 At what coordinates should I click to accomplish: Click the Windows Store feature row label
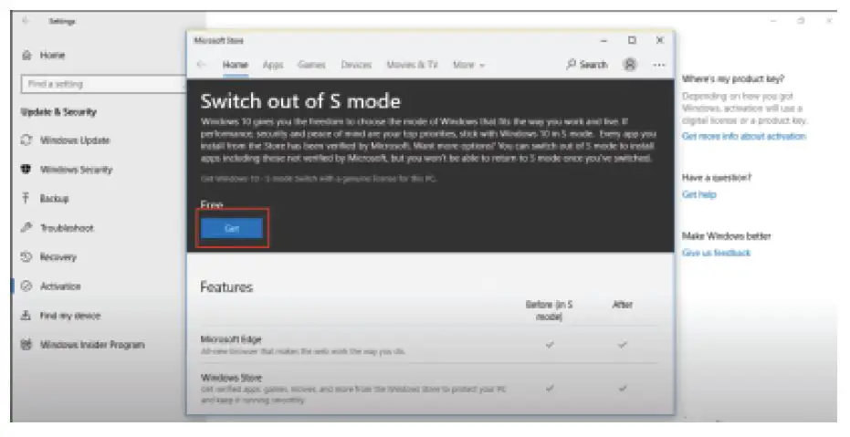pyautogui.click(x=231, y=378)
